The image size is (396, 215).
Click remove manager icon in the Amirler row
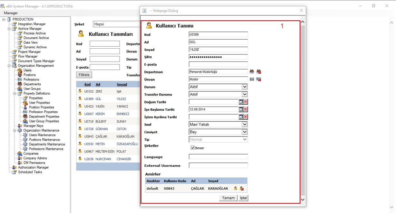point(242,189)
